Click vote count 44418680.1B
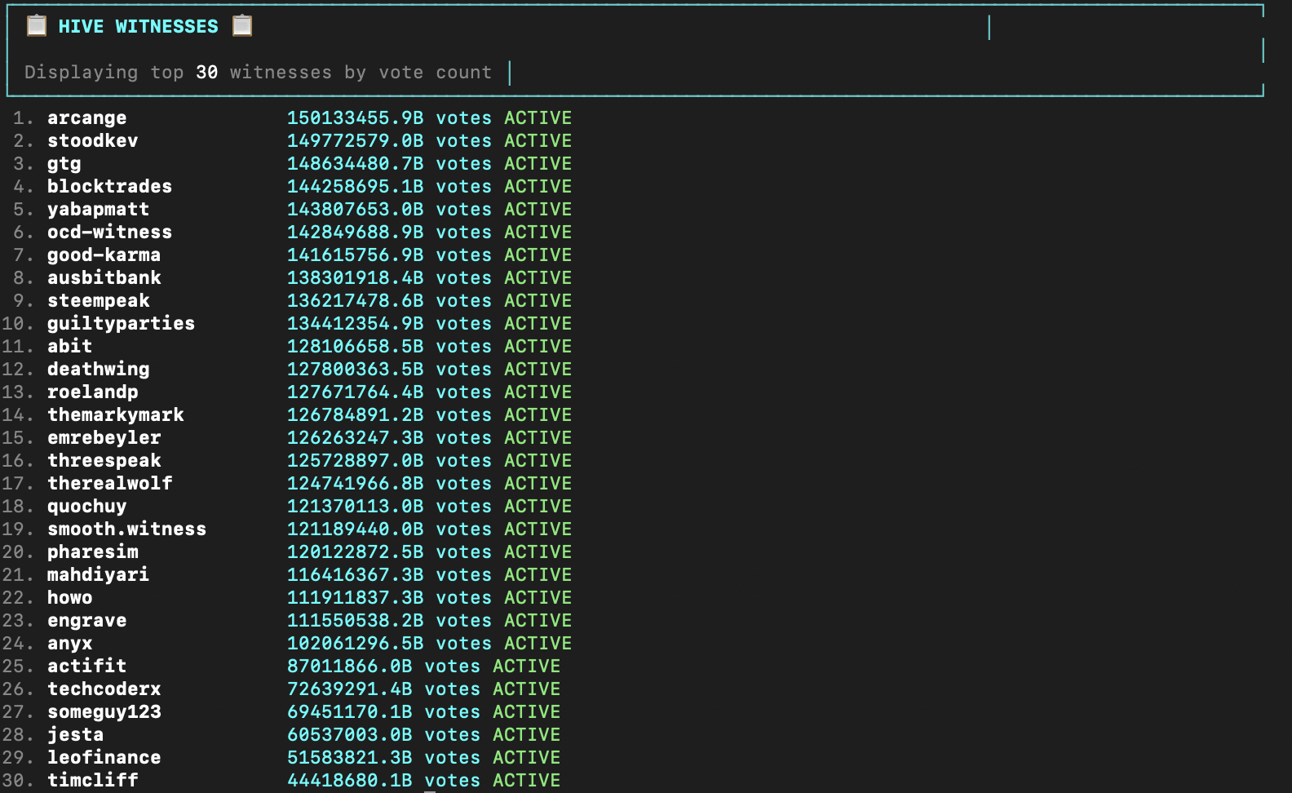Screen dimensions: 1292x793 click(350, 781)
